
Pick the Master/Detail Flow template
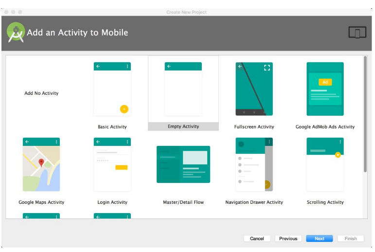click(x=183, y=164)
